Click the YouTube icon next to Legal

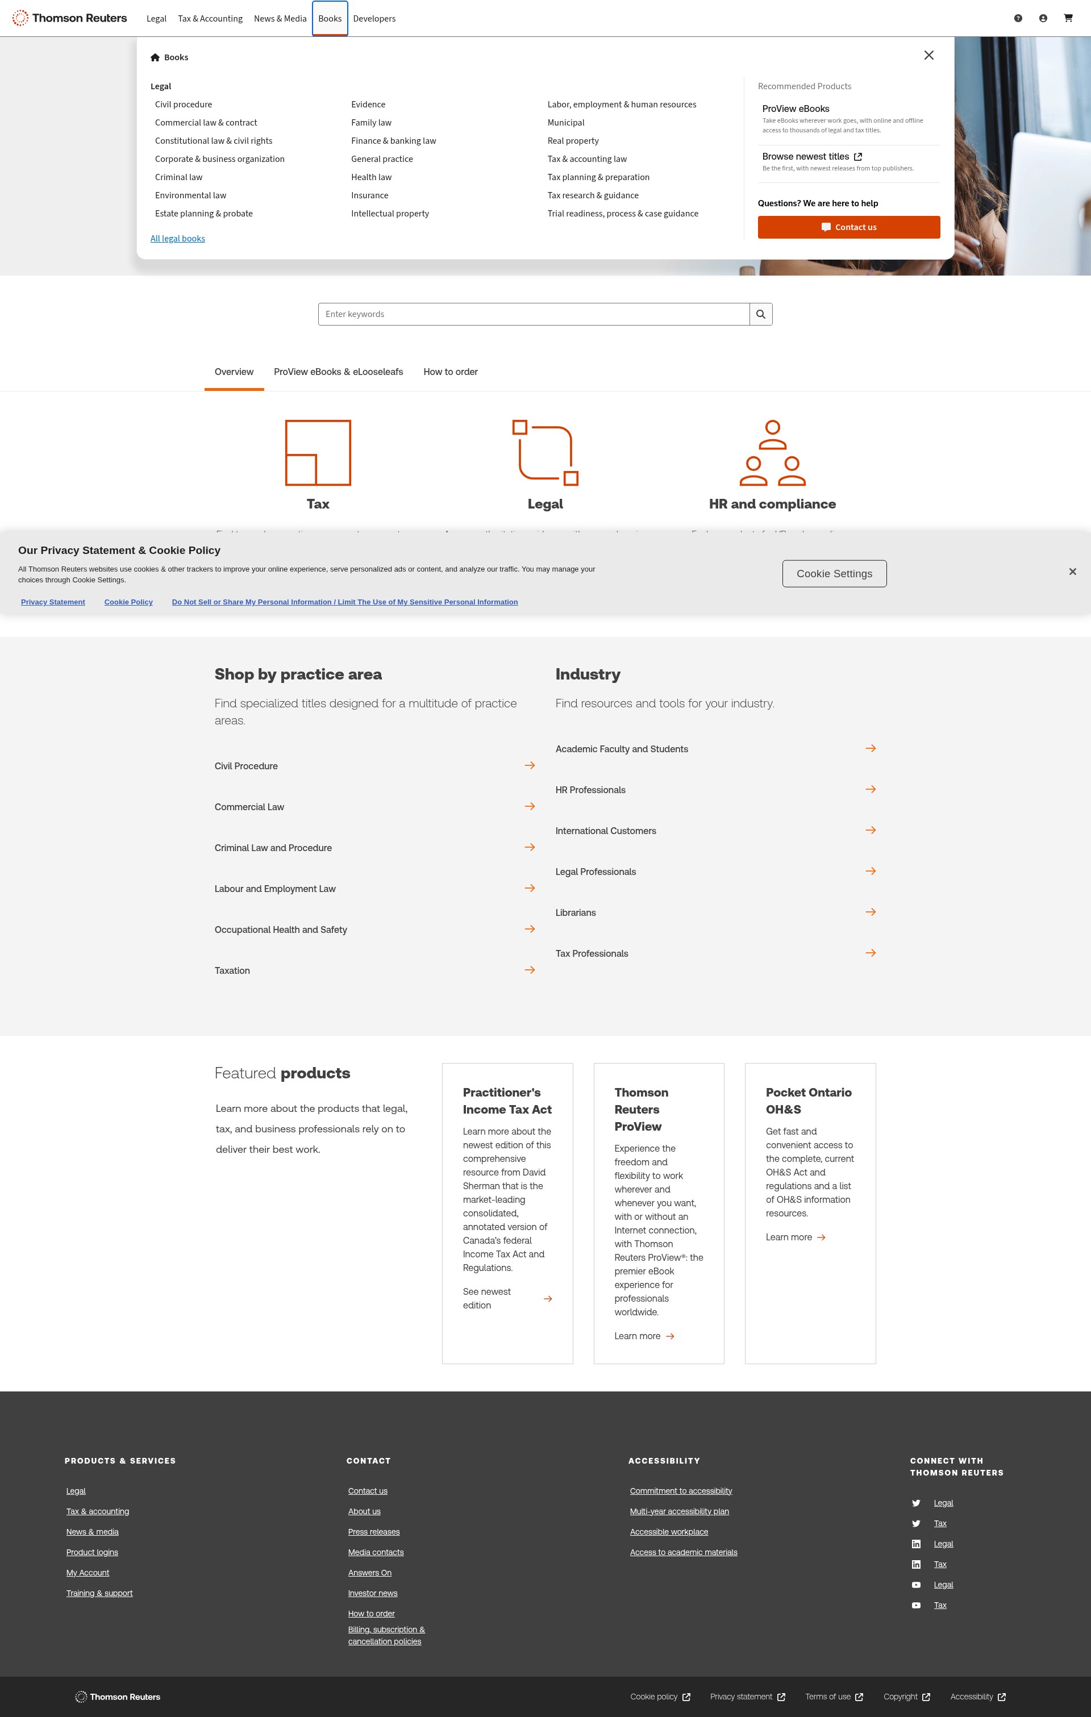[x=915, y=1585]
